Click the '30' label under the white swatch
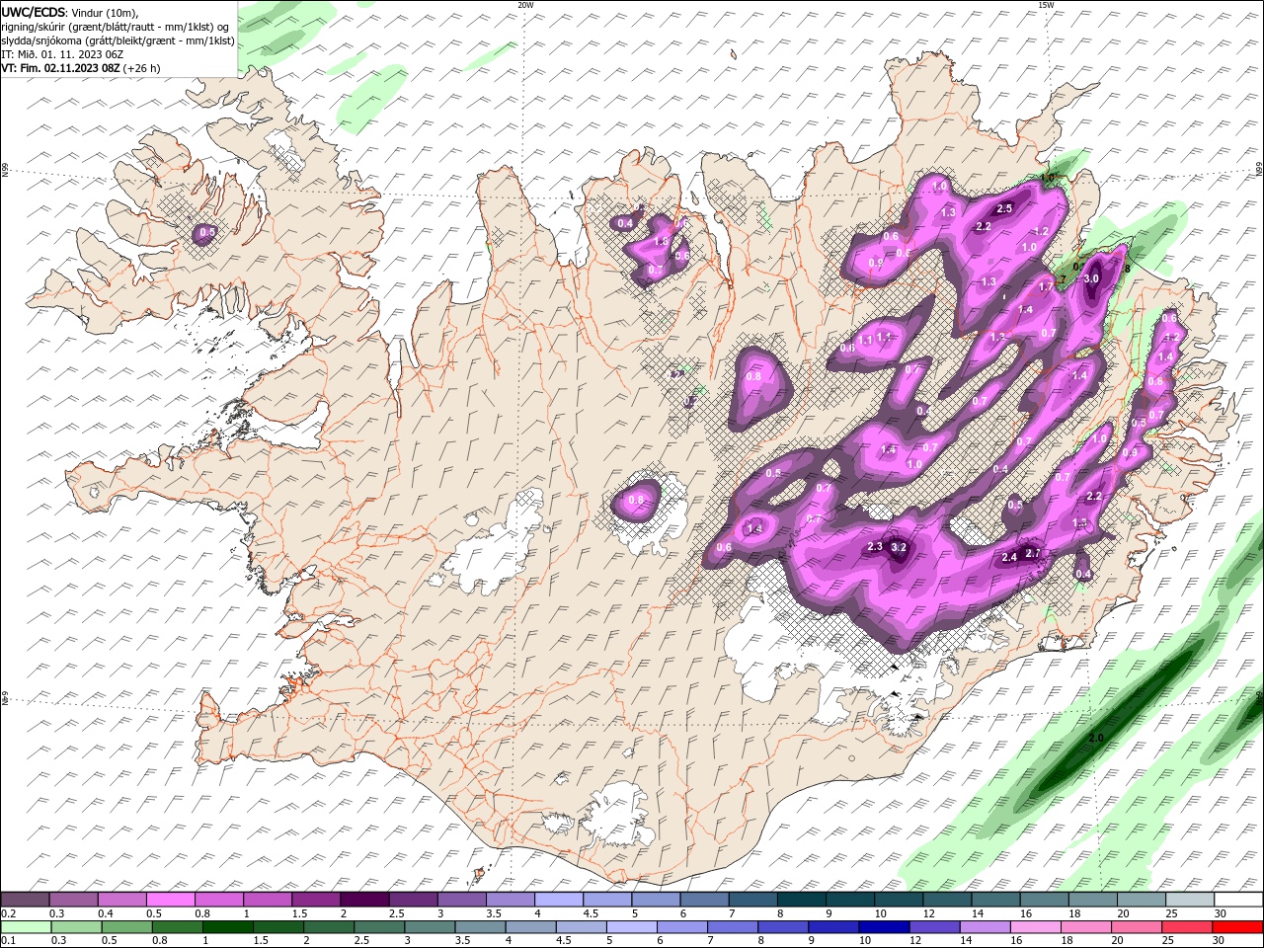Screen dimensions: 1264x948 pyautogui.click(x=1222, y=913)
